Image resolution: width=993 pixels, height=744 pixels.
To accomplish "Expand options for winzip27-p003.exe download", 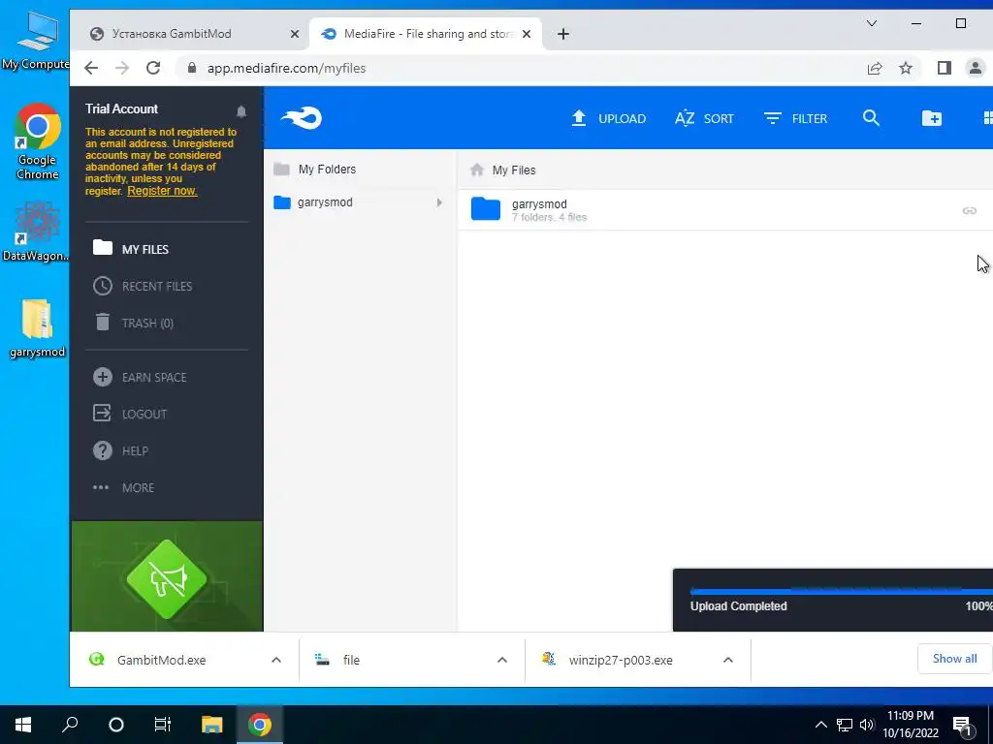I will point(728,660).
